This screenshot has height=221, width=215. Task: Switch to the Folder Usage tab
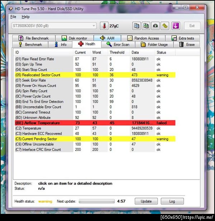(154, 45)
